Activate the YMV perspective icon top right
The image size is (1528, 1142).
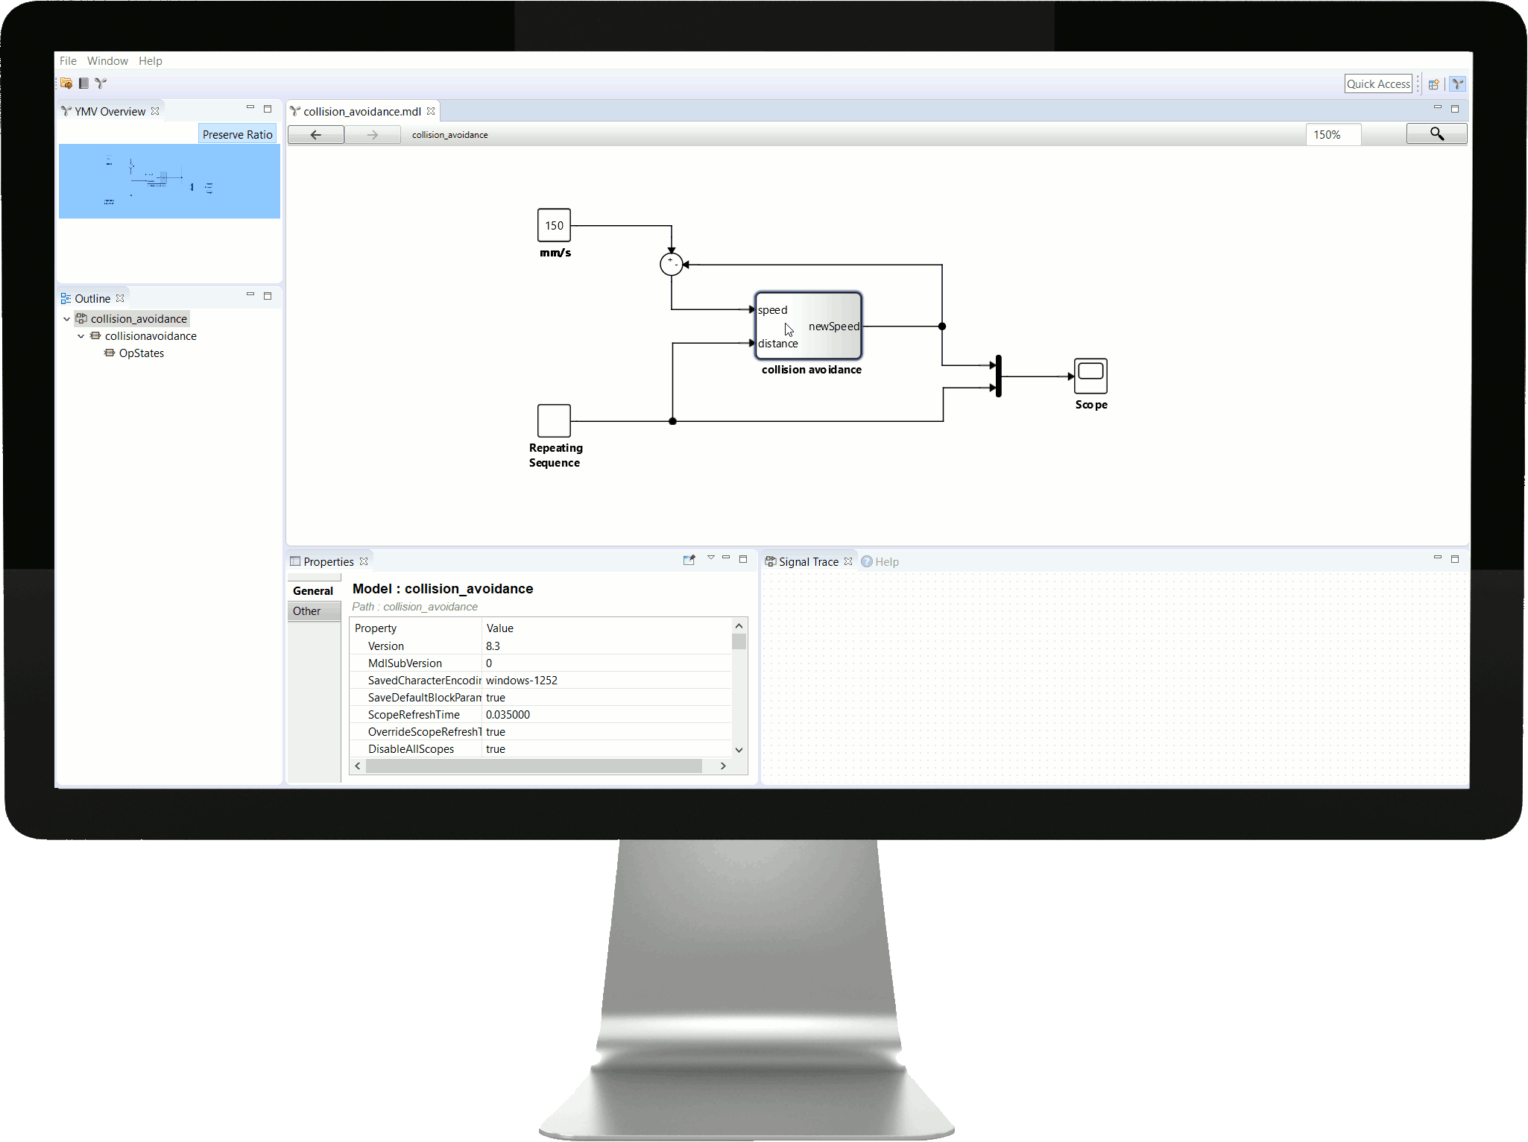pos(1457,83)
